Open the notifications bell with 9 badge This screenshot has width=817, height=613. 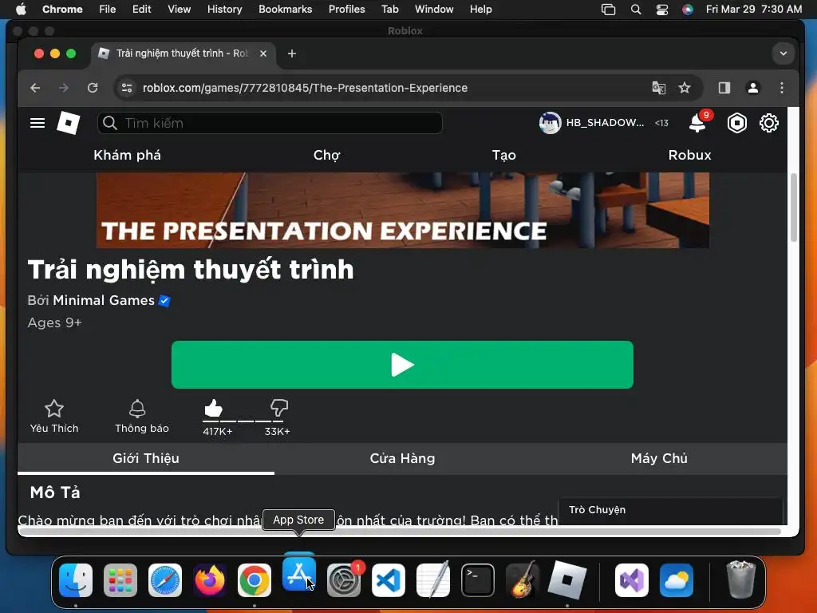[697, 124]
